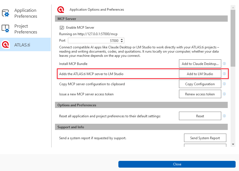Image resolution: width=239 pixels, height=171 pixels.
Task: Click Add to LM Studio button
Action: click(x=200, y=74)
